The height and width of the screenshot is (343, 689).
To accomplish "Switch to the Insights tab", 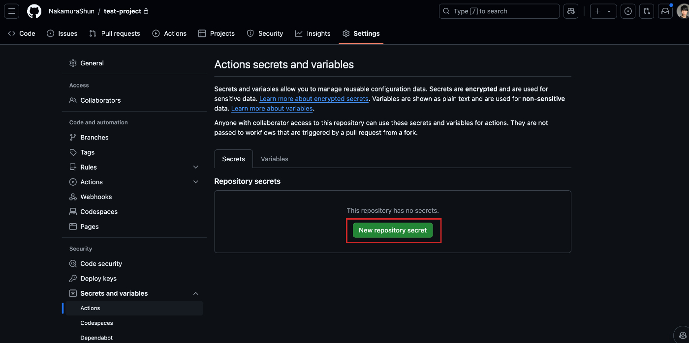I will 313,33.
